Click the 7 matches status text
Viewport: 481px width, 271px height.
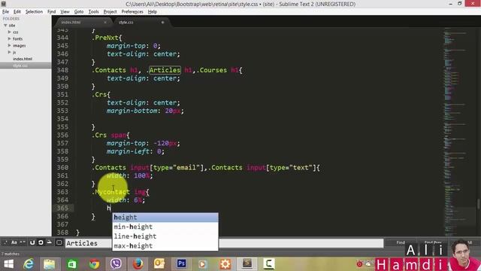(11, 254)
